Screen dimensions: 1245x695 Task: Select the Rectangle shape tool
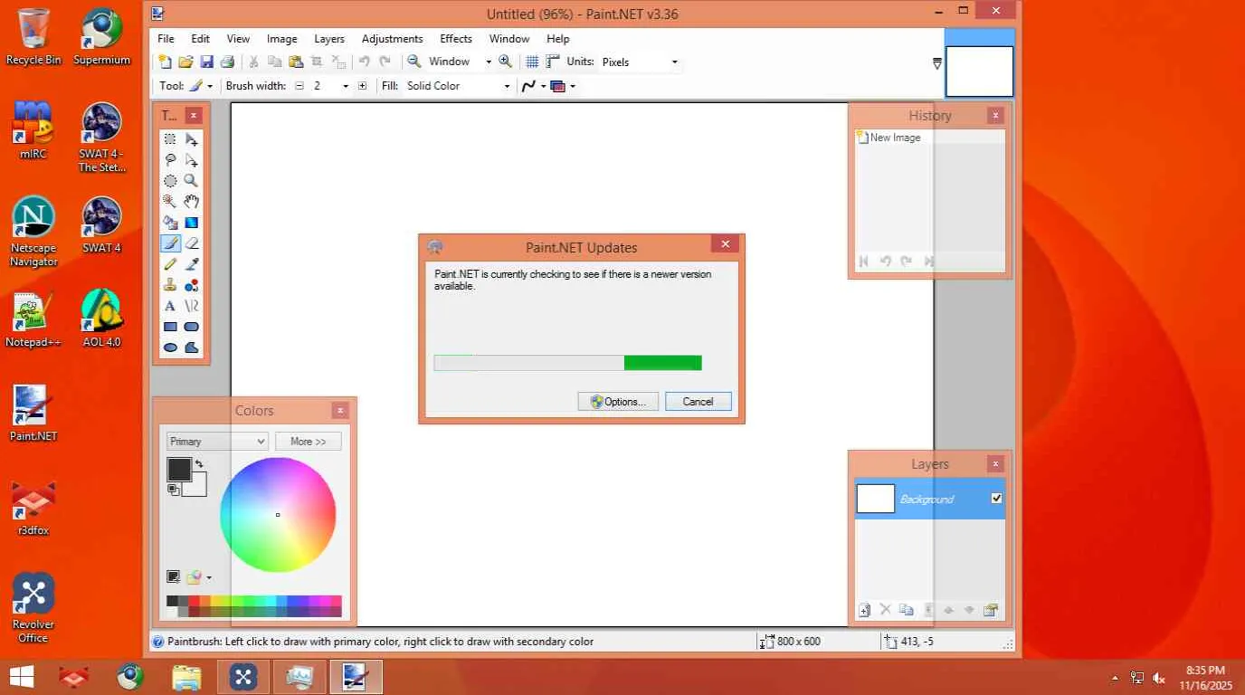click(x=170, y=327)
